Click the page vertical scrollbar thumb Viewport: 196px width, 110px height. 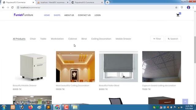click(x=195, y=50)
